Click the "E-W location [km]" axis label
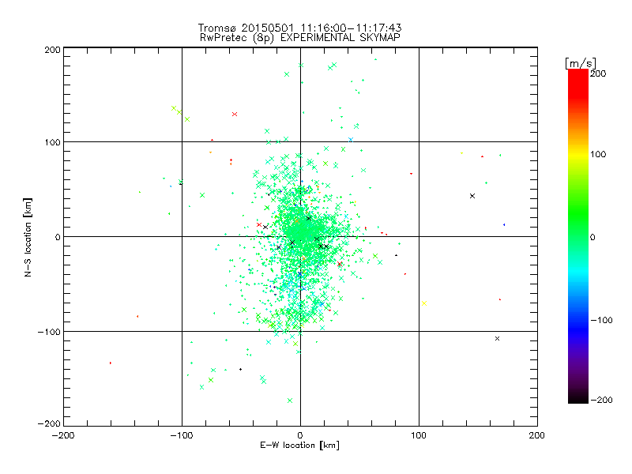 pos(299,446)
